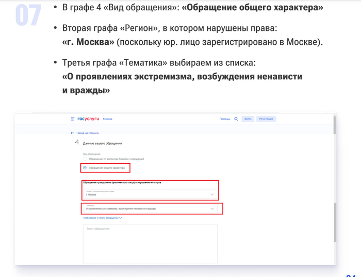
Task: Click the Вид обращения label
Action: (x=92, y=154)
